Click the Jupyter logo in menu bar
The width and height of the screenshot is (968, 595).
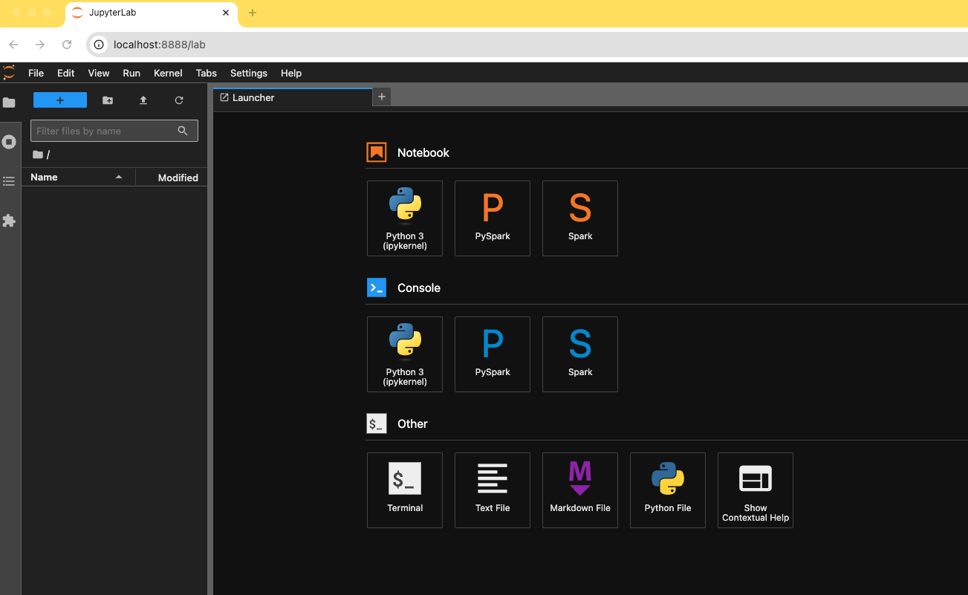point(9,73)
